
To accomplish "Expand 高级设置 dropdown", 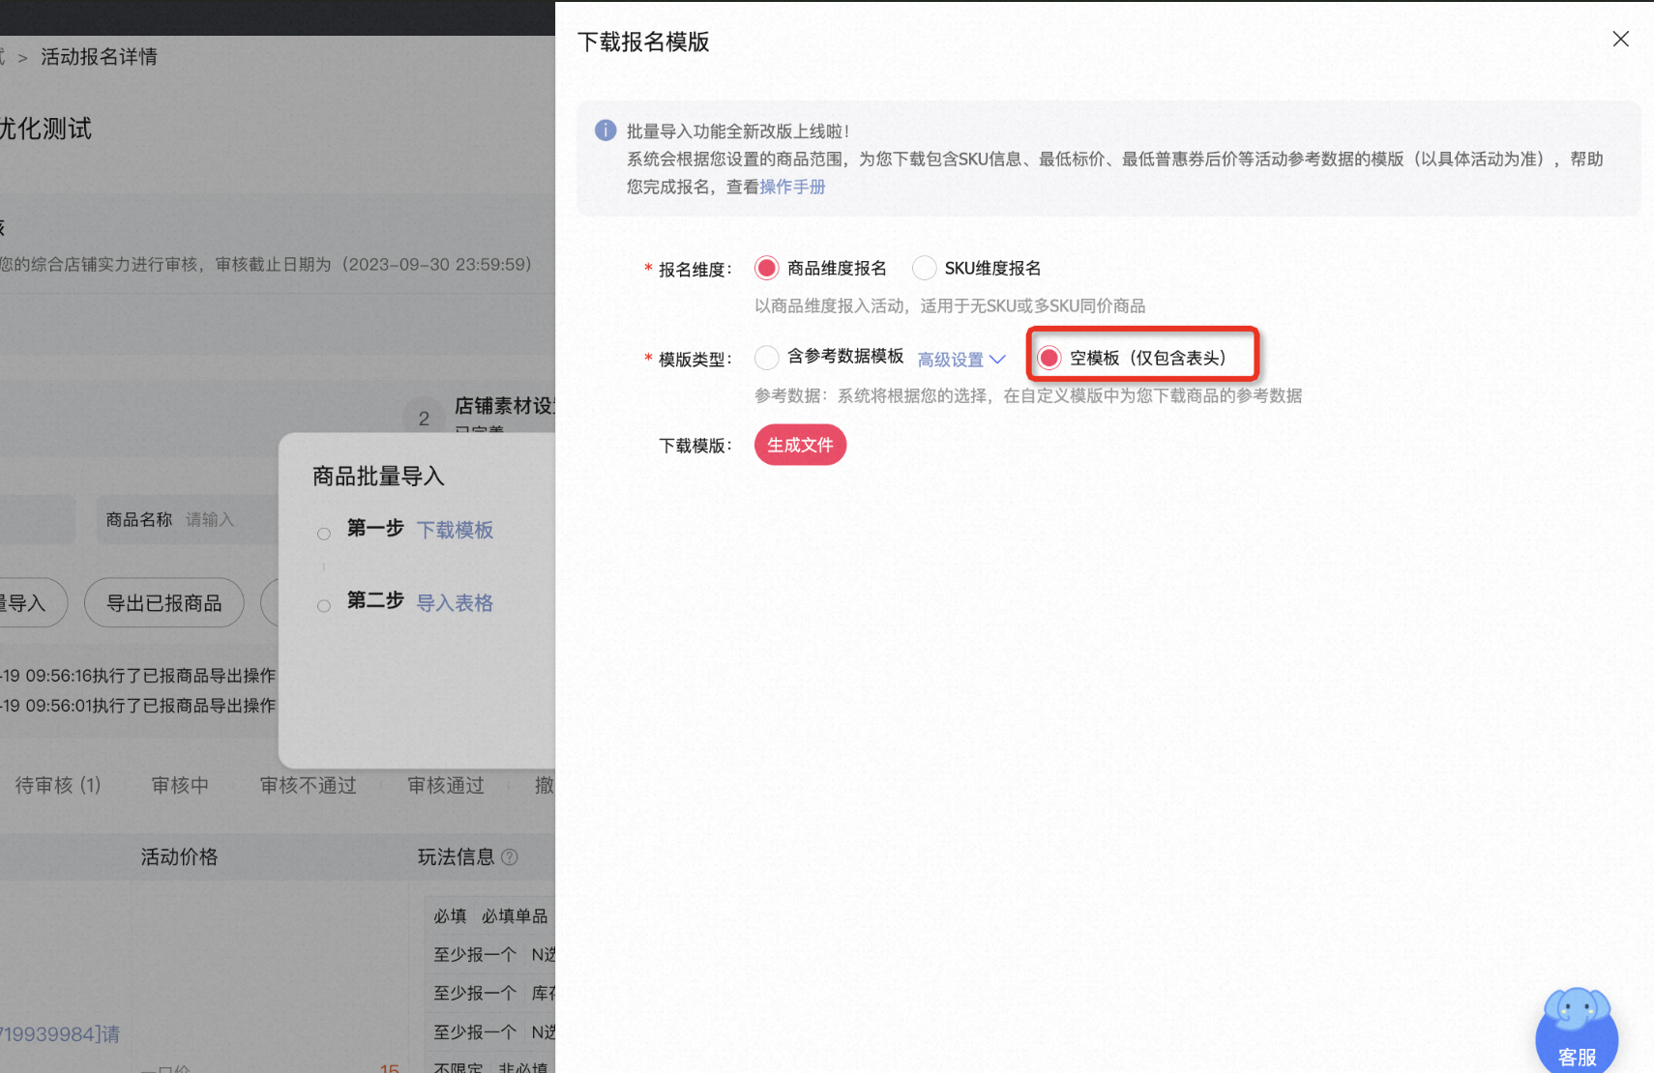I will (x=961, y=360).
